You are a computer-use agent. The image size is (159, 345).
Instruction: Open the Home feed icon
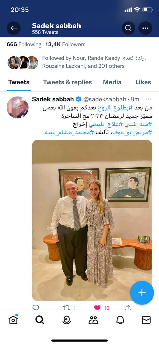click(13, 320)
